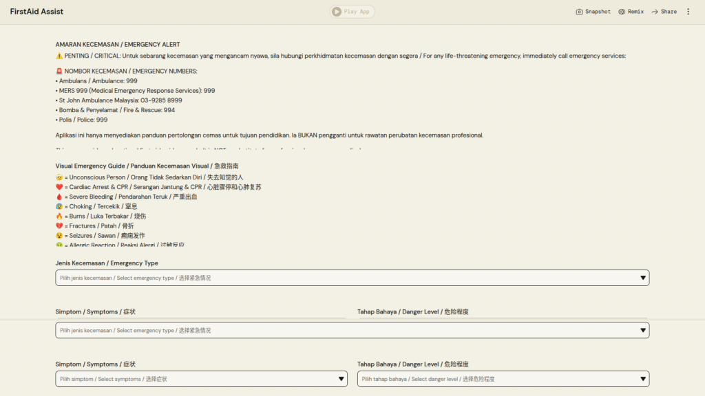Screen dimensions: 705x396
Task: Click the Remix icon in header
Action: pos(631,12)
